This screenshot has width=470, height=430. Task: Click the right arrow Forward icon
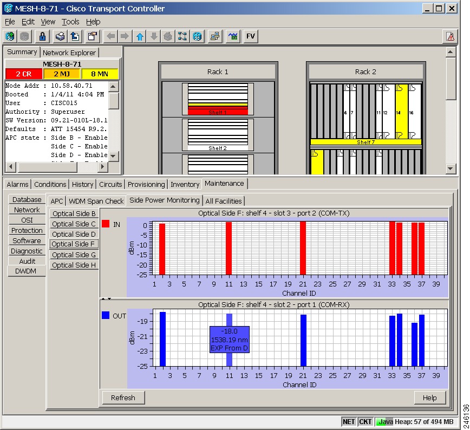pyautogui.click(x=125, y=37)
